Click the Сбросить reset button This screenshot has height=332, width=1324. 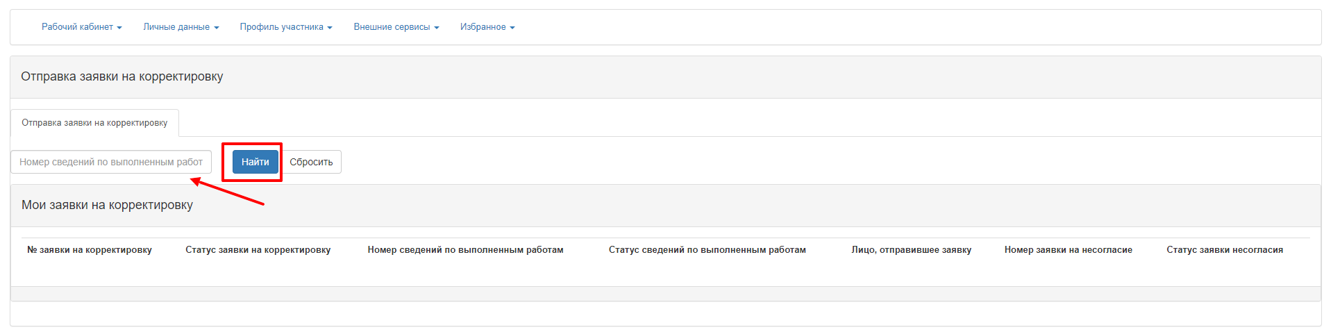(x=311, y=162)
